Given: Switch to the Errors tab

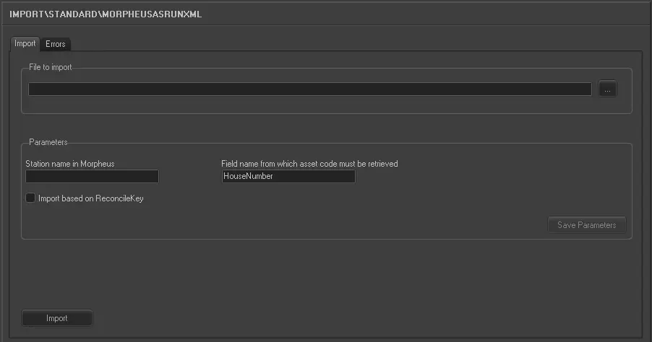Looking at the screenshot, I should [x=56, y=44].
